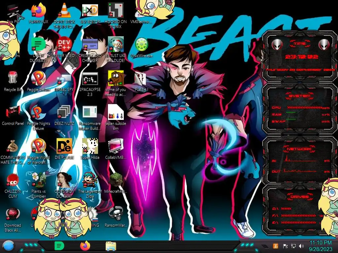Open the CollabVMB... monitor icon
Image resolution: width=338 pixels, height=253 pixels.
(x=116, y=146)
